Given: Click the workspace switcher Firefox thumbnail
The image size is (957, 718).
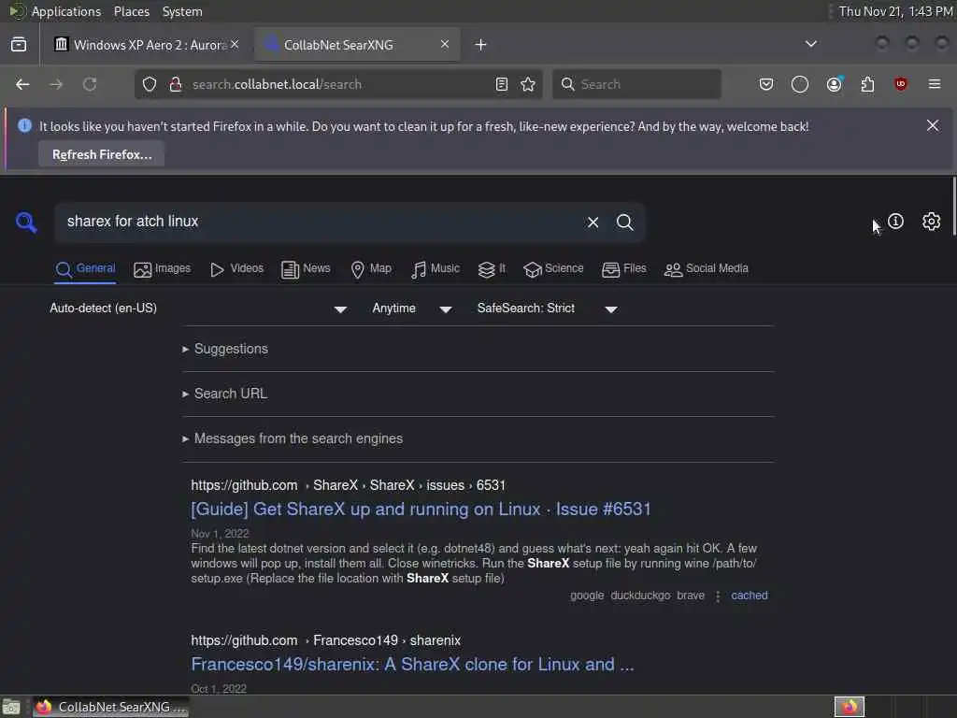Looking at the screenshot, I should tap(849, 707).
